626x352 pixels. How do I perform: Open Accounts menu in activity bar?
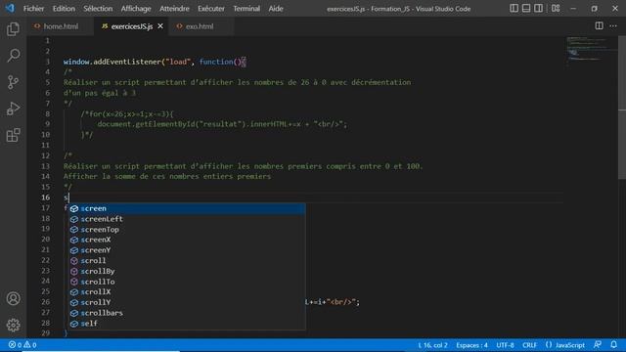point(13,298)
